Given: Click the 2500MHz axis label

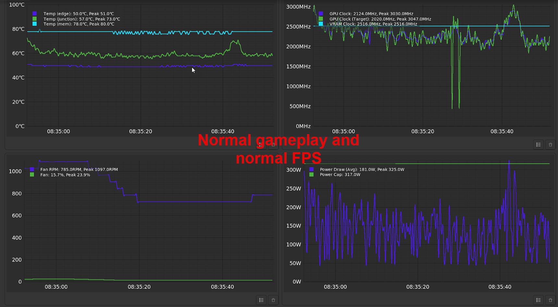Looking at the screenshot, I should [x=298, y=27].
